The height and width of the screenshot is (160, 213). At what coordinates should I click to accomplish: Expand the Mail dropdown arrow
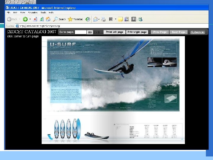[x=99, y=19]
